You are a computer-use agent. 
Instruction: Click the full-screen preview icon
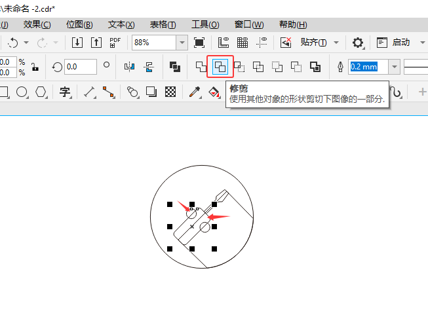[199, 43]
